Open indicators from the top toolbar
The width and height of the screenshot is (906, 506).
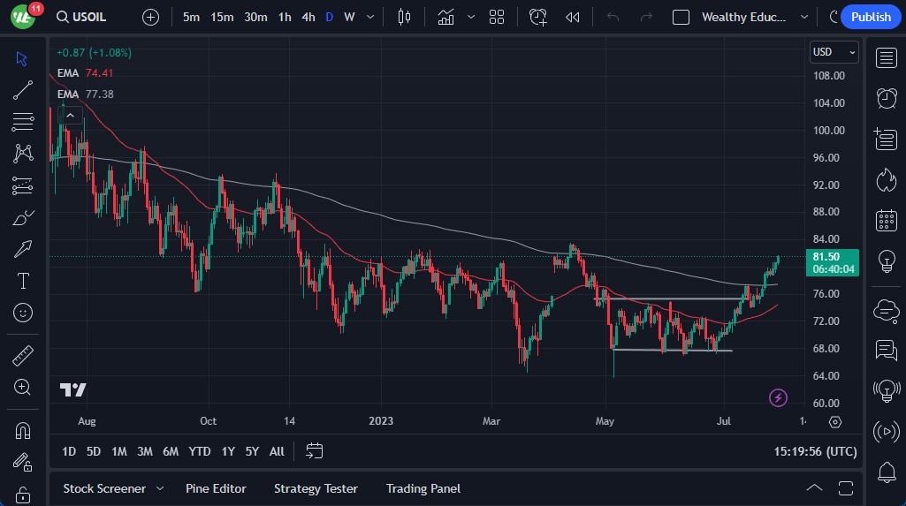click(x=445, y=17)
